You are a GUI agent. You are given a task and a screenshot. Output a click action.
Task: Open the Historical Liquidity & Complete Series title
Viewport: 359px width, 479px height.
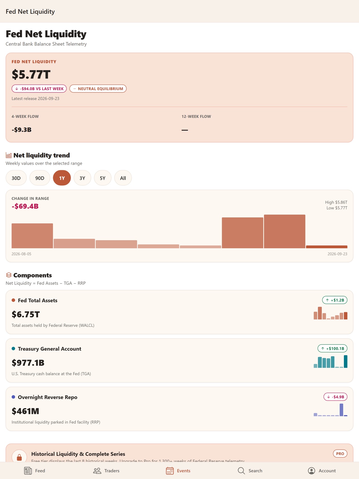click(x=78, y=454)
